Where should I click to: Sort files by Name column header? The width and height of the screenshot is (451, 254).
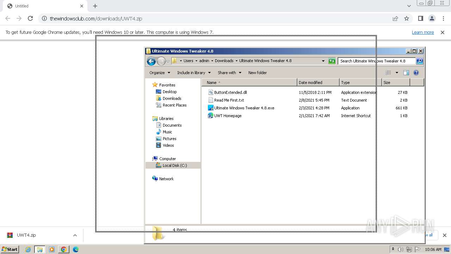pyautogui.click(x=249, y=83)
